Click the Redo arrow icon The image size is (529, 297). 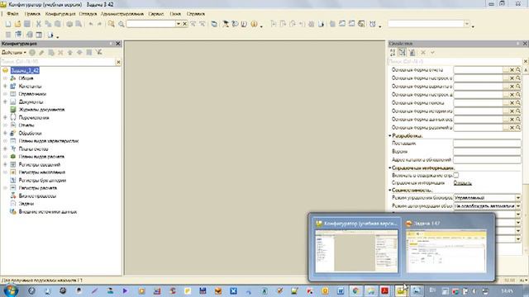pyautogui.click(x=99, y=24)
